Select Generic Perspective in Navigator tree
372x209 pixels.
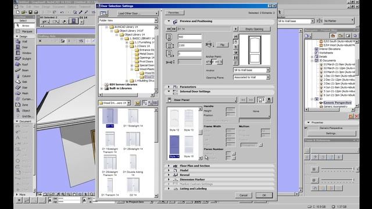[x=337, y=103]
